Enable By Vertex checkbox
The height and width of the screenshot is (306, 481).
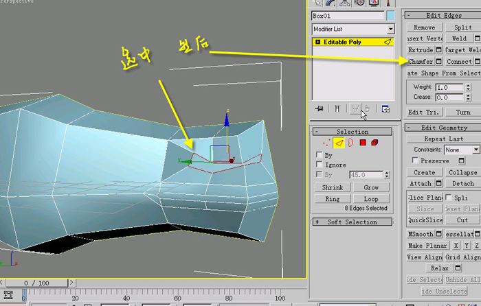pyautogui.click(x=319, y=154)
